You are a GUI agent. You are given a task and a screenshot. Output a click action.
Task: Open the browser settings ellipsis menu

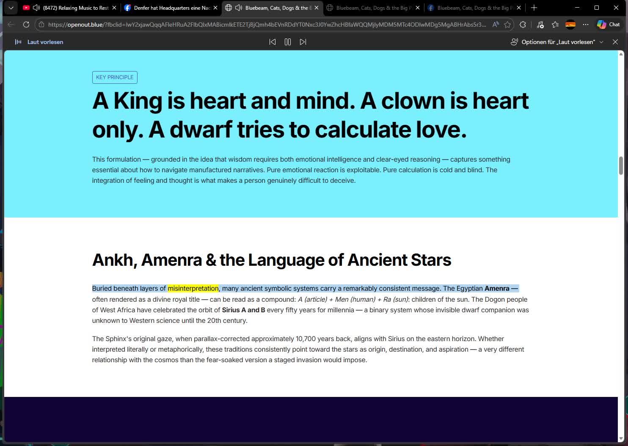[586, 25]
